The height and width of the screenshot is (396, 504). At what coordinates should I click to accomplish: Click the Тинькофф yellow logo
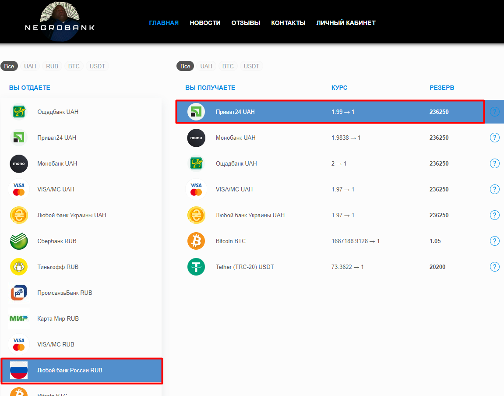[19, 267]
